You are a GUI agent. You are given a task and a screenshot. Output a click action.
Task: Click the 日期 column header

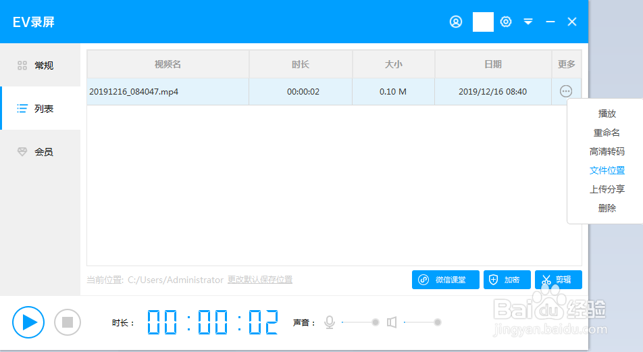pos(493,64)
